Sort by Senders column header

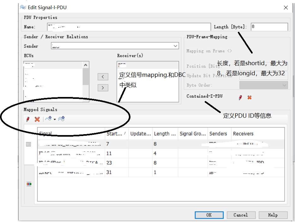click(x=220, y=134)
